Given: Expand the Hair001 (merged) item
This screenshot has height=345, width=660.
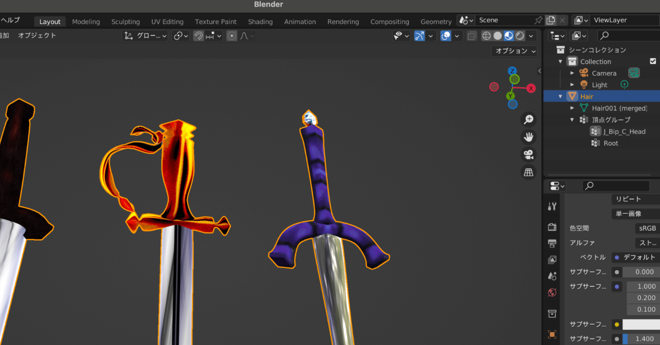Looking at the screenshot, I should (572, 108).
